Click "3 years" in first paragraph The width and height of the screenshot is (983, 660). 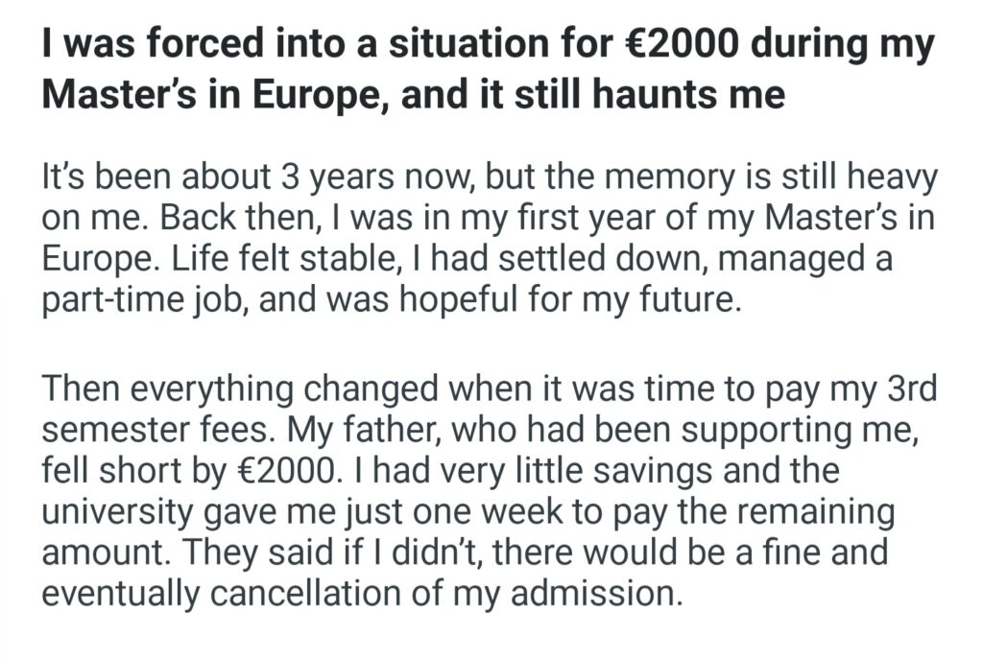[331, 179]
